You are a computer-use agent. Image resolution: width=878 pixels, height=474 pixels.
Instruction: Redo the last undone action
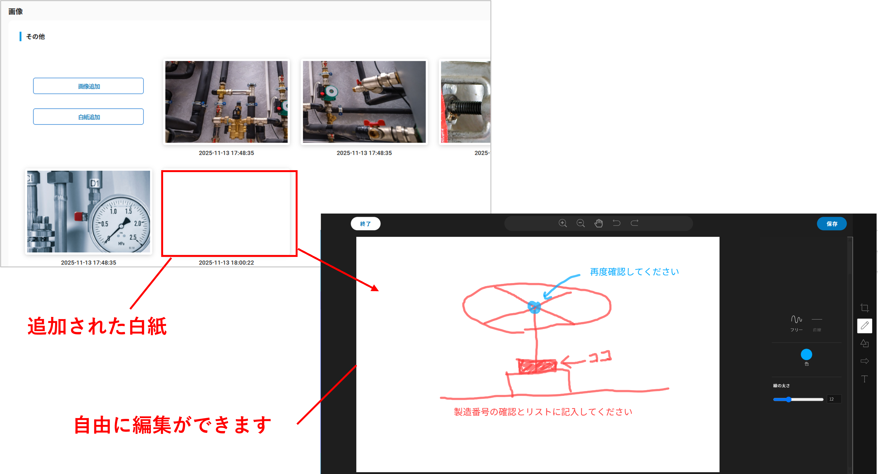point(634,223)
